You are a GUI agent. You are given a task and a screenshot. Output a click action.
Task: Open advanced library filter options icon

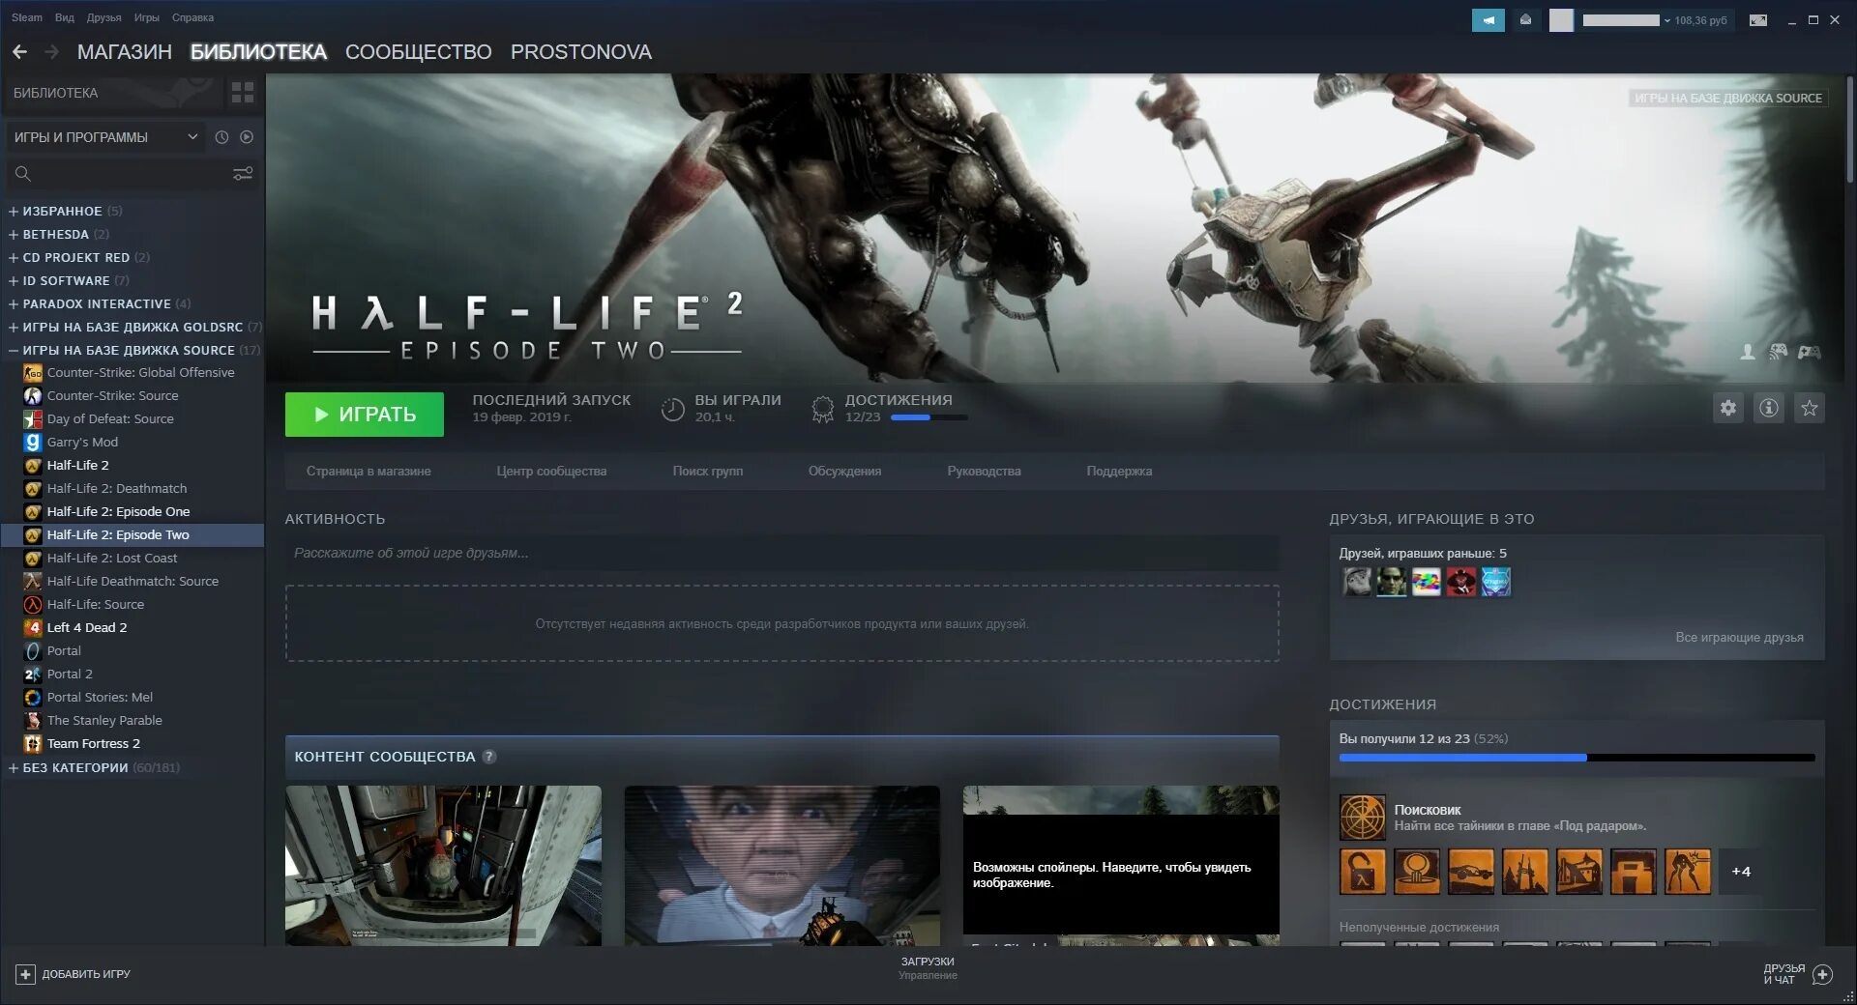(x=243, y=174)
